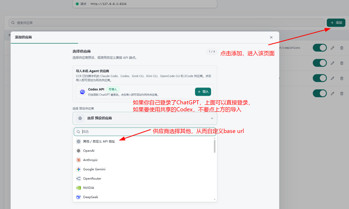This screenshot has width=349, height=209.
Task: Click the search icon in the 筛选 field
Action: point(78,131)
